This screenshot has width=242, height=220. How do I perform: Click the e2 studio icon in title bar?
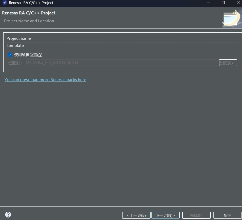[5, 3]
